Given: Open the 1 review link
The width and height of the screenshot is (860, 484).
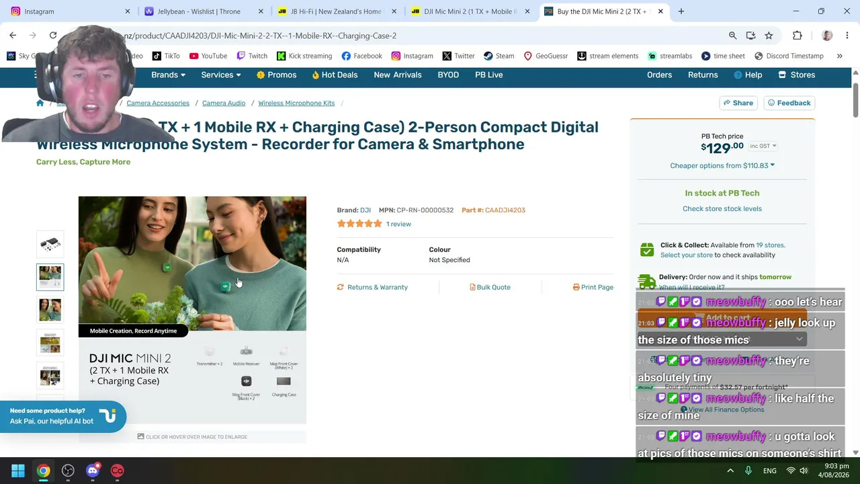Looking at the screenshot, I should [x=398, y=224].
